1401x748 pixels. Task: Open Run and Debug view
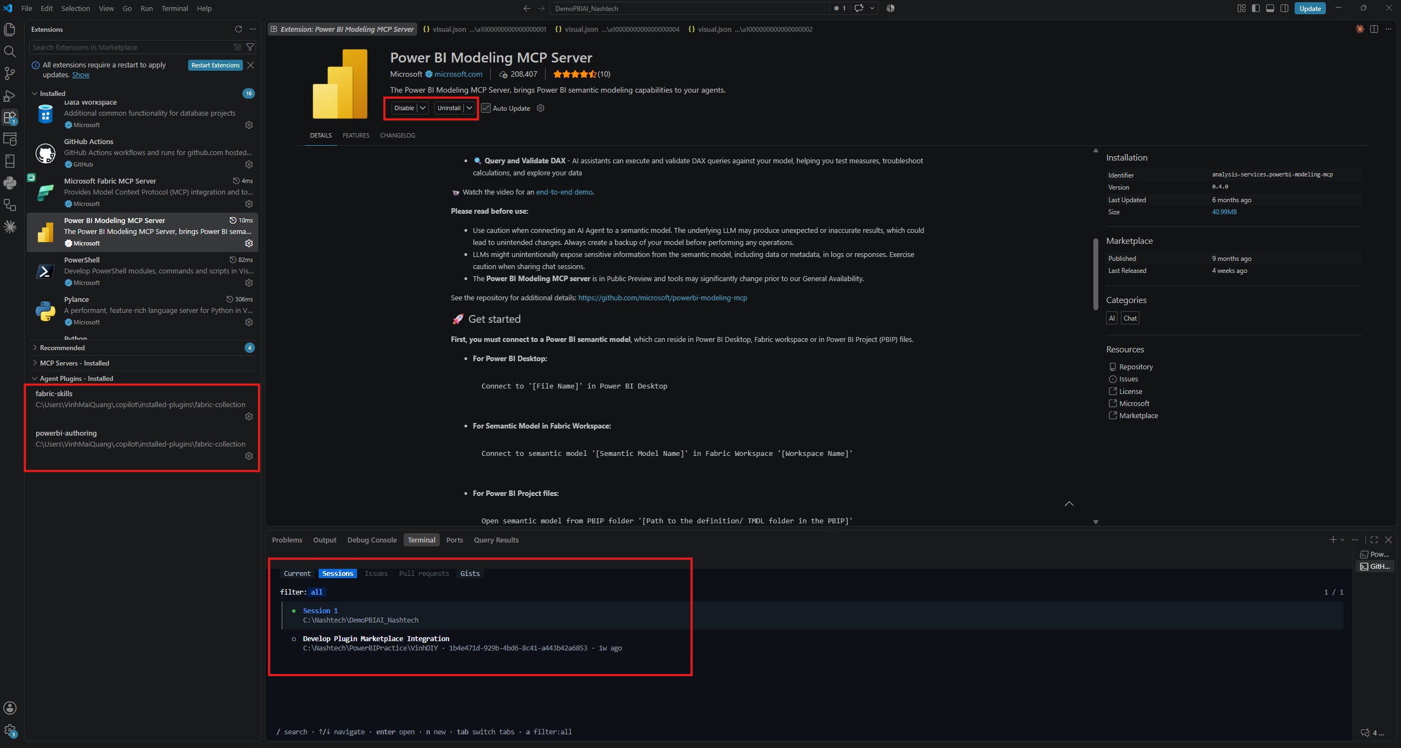tap(10, 95)
